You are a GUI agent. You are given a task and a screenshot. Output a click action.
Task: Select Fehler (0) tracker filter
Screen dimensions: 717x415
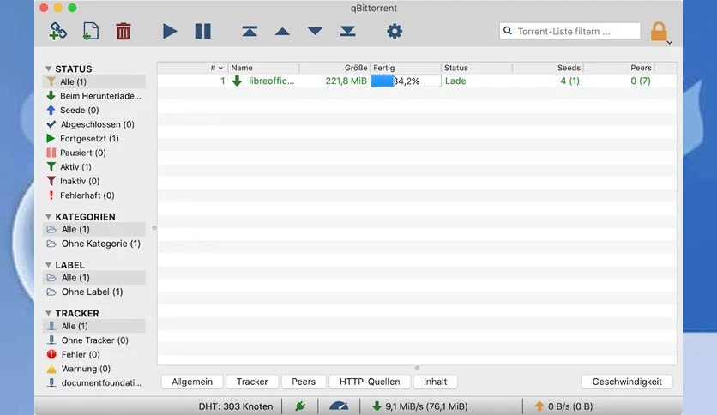(x=93, y=354)
